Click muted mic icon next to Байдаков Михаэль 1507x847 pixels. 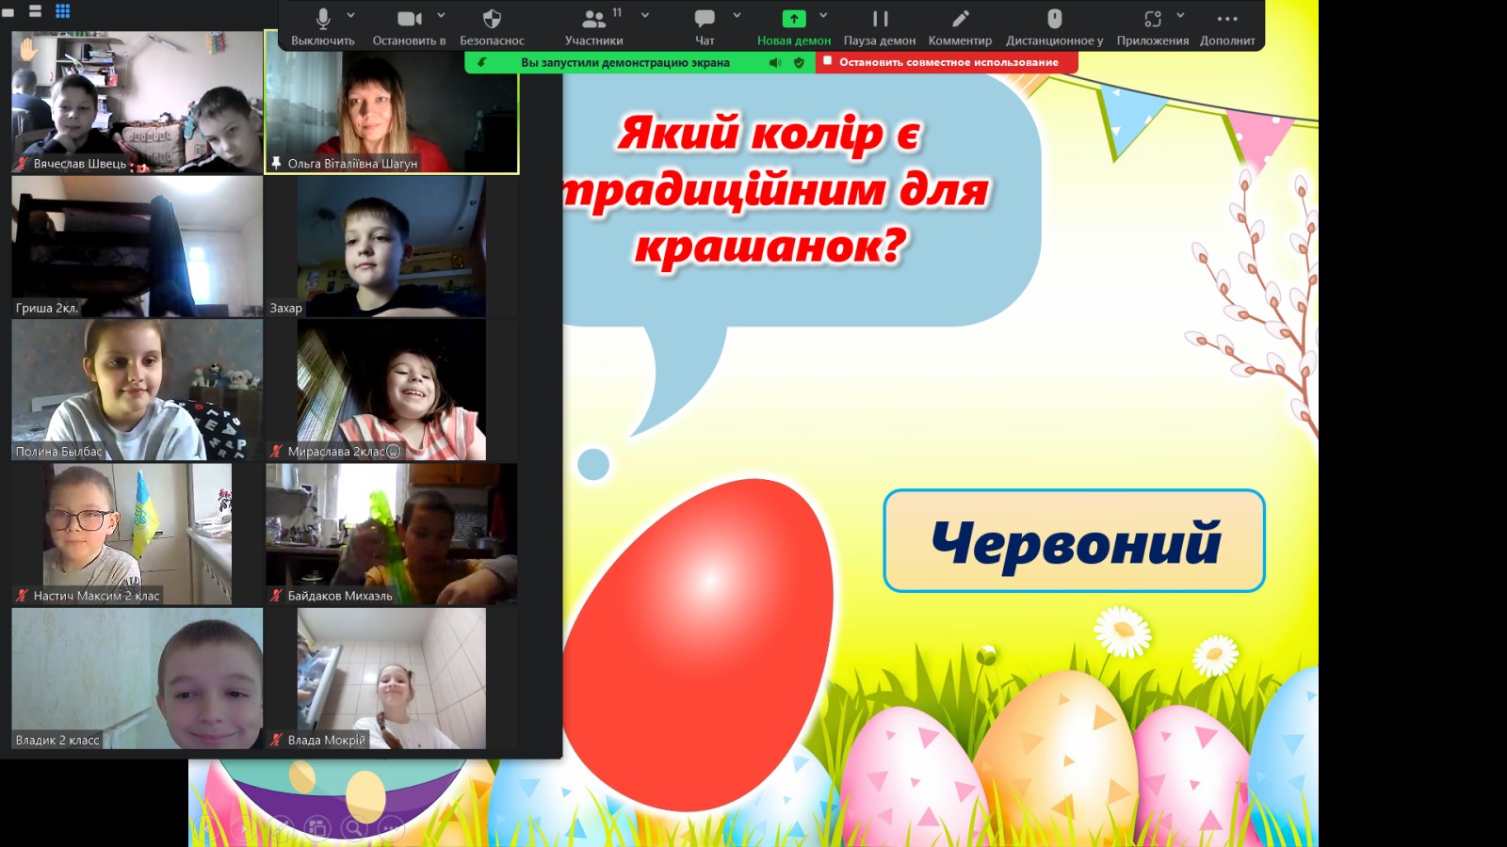pyautogui.click(x=276, y=596)
